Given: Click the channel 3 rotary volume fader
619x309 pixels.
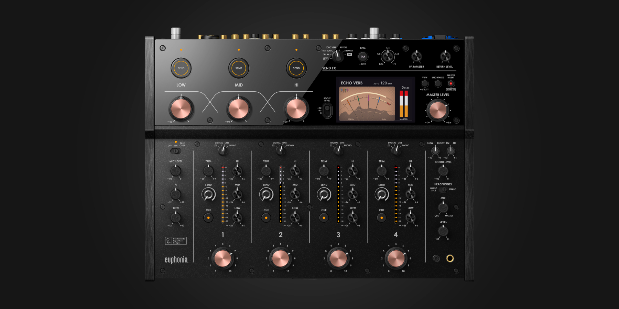Looking at the screenshot, I should click(338, 258).
